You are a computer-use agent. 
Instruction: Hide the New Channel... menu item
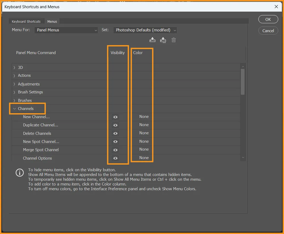[115, 117]
